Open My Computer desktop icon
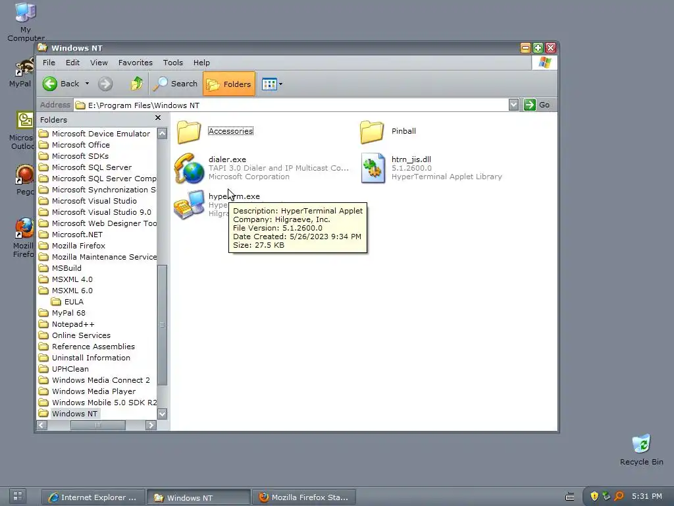This screenshot has width=674, height=506. click(26, 22)
